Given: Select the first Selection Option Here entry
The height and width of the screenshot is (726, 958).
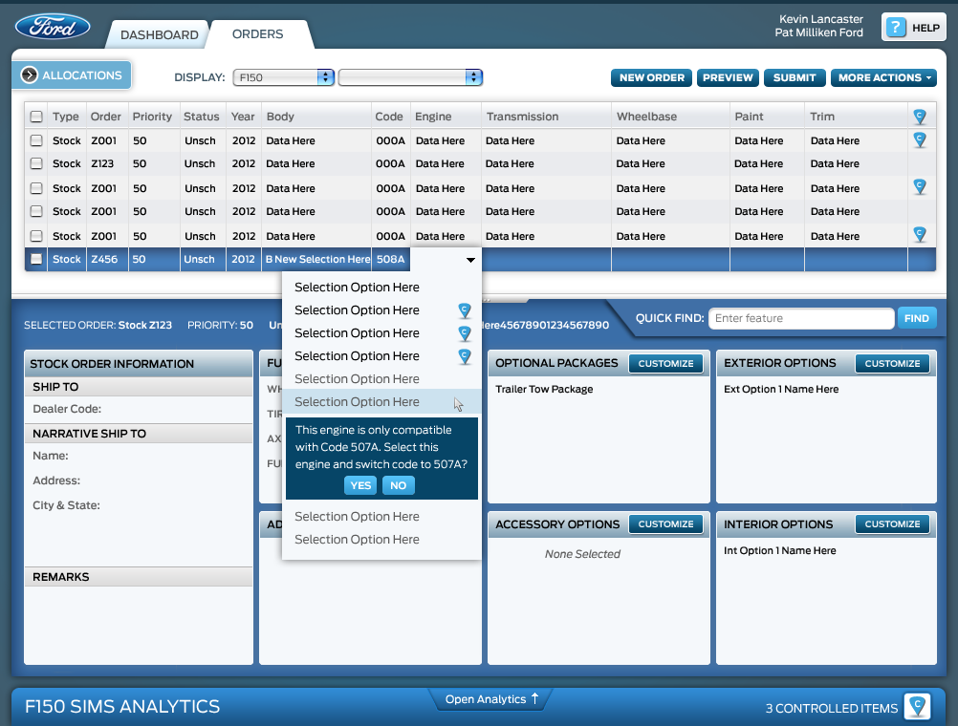Looking at the screenshot, I should click(x=357, y=288).
